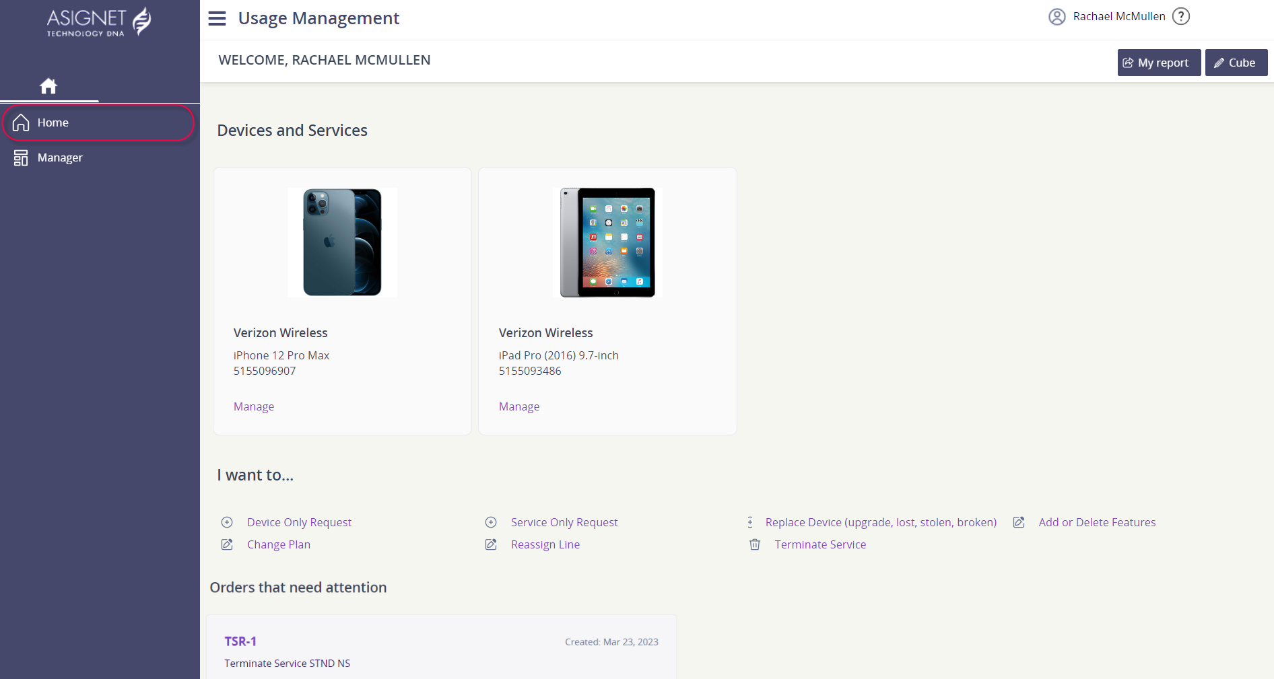Click the iPad number 5155093486
The width and height of the screenshot is (1274, 679).
530,371
